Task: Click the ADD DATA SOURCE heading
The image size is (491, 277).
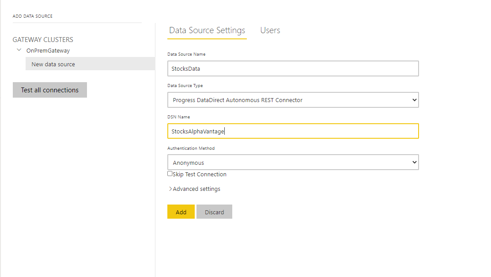Action: pyautogui.click(x=33, y=15)
